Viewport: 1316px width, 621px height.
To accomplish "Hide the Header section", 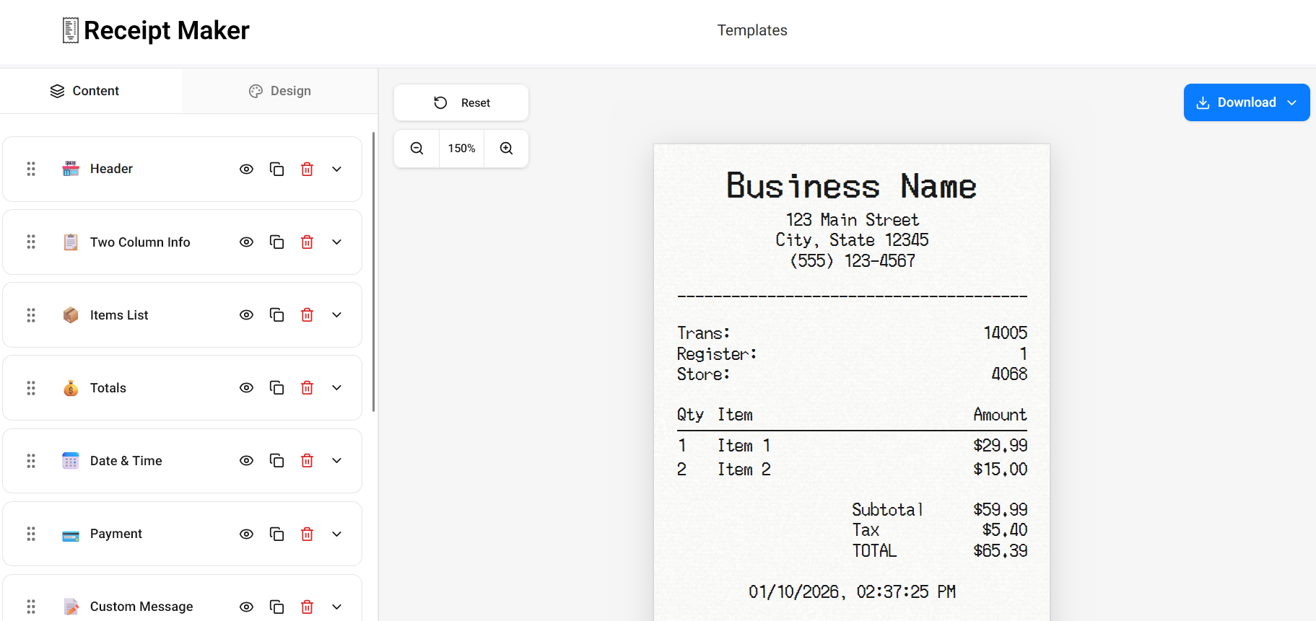I will tap(246, 169).
